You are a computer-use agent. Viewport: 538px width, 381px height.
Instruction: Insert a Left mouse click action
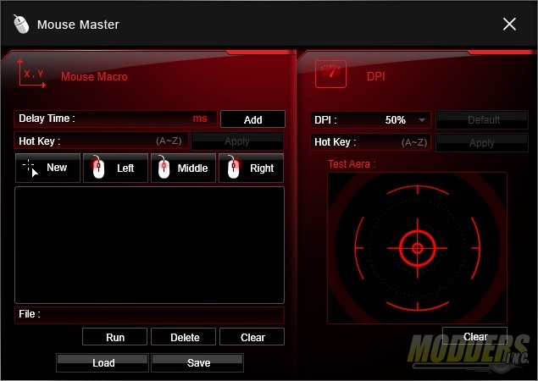pos(115,168)
